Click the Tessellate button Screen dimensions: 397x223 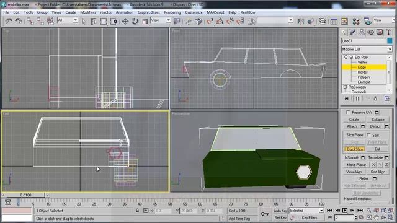point(376,157)
